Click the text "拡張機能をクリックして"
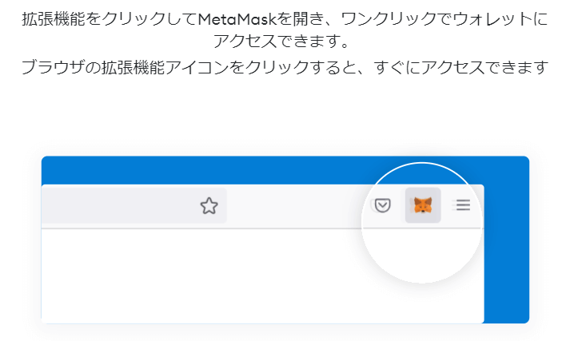The width and height of the screenshot is (566, 341). click(x=110, y=19)
